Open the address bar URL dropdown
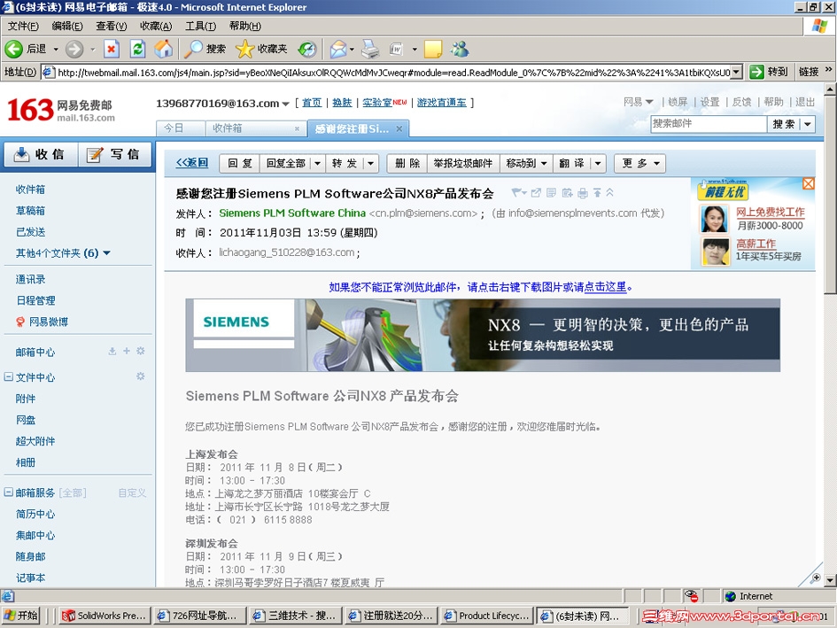837x628 pixels. click(x=737, y=72)
